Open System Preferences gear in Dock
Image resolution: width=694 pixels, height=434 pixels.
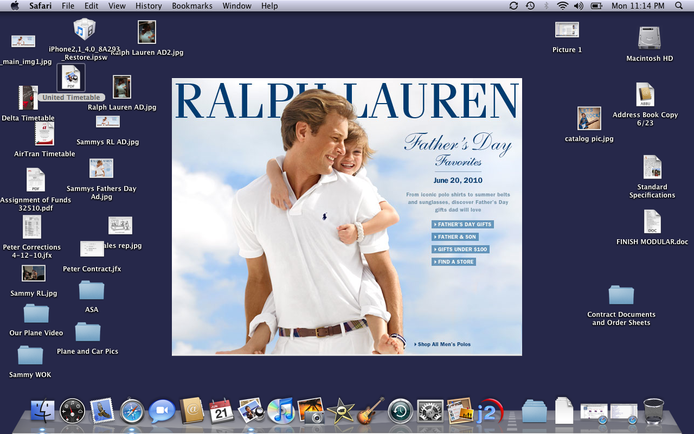tap(430, 411)
